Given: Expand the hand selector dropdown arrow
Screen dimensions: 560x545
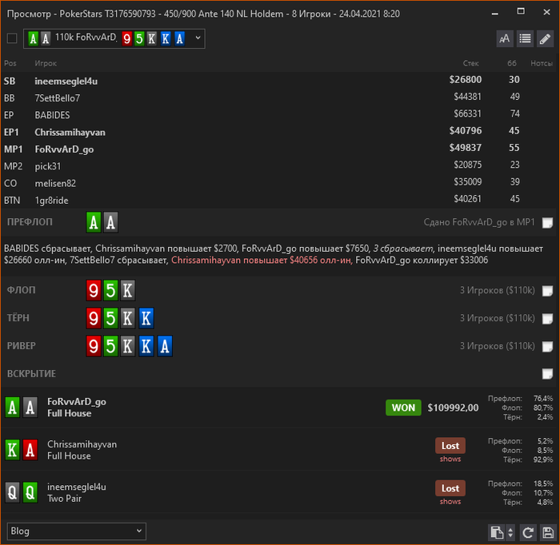Looking at the screenshot, I should pyautogui.click(x=198, y=38).
